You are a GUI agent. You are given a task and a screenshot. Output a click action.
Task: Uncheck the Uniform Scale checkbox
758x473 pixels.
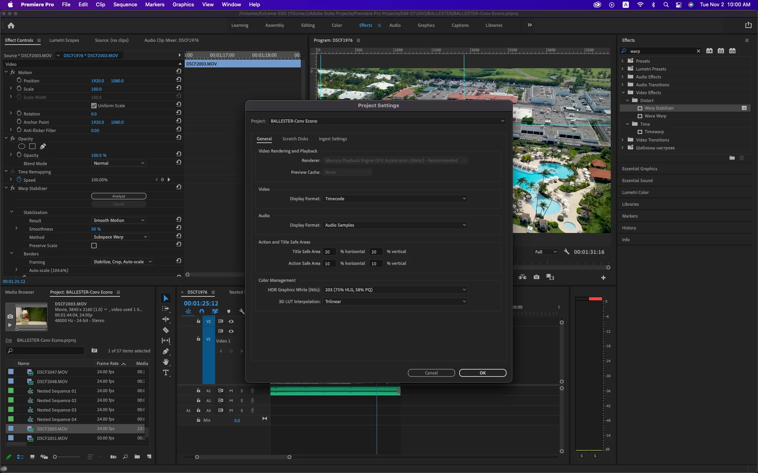click(94, 106)
